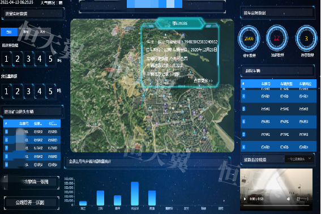Select row badge 6 in 超限车辆 table
This screenshot has height=214, width=321.
[243, 122]
